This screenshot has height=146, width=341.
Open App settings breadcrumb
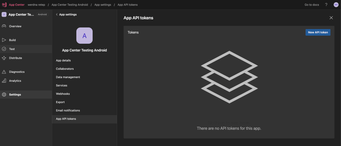point(103,5)
